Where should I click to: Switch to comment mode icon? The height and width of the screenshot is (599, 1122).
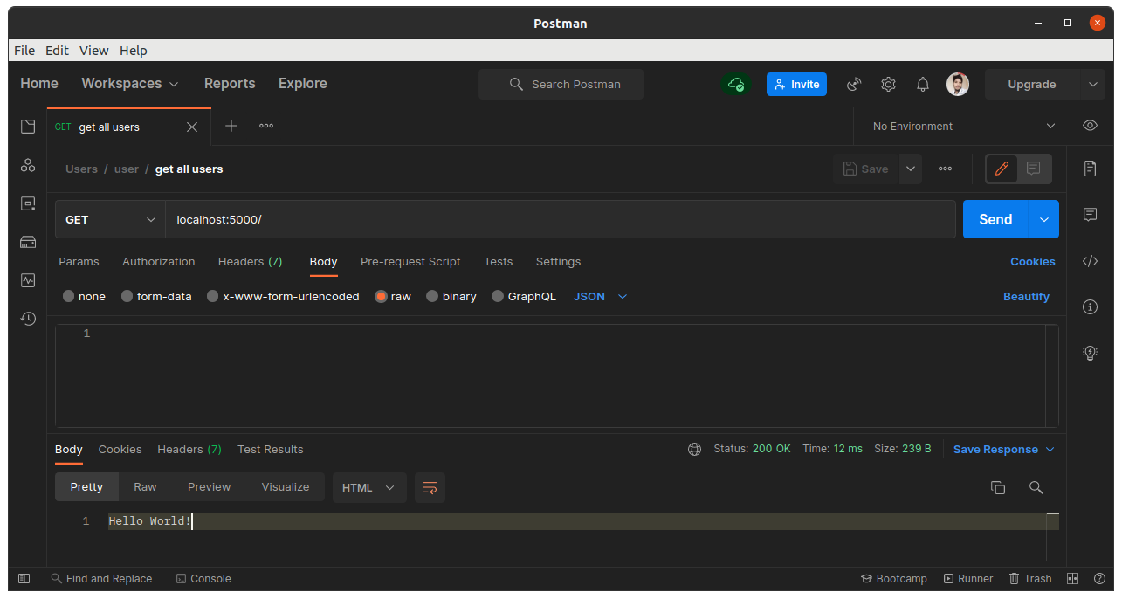coord(1034,169)
